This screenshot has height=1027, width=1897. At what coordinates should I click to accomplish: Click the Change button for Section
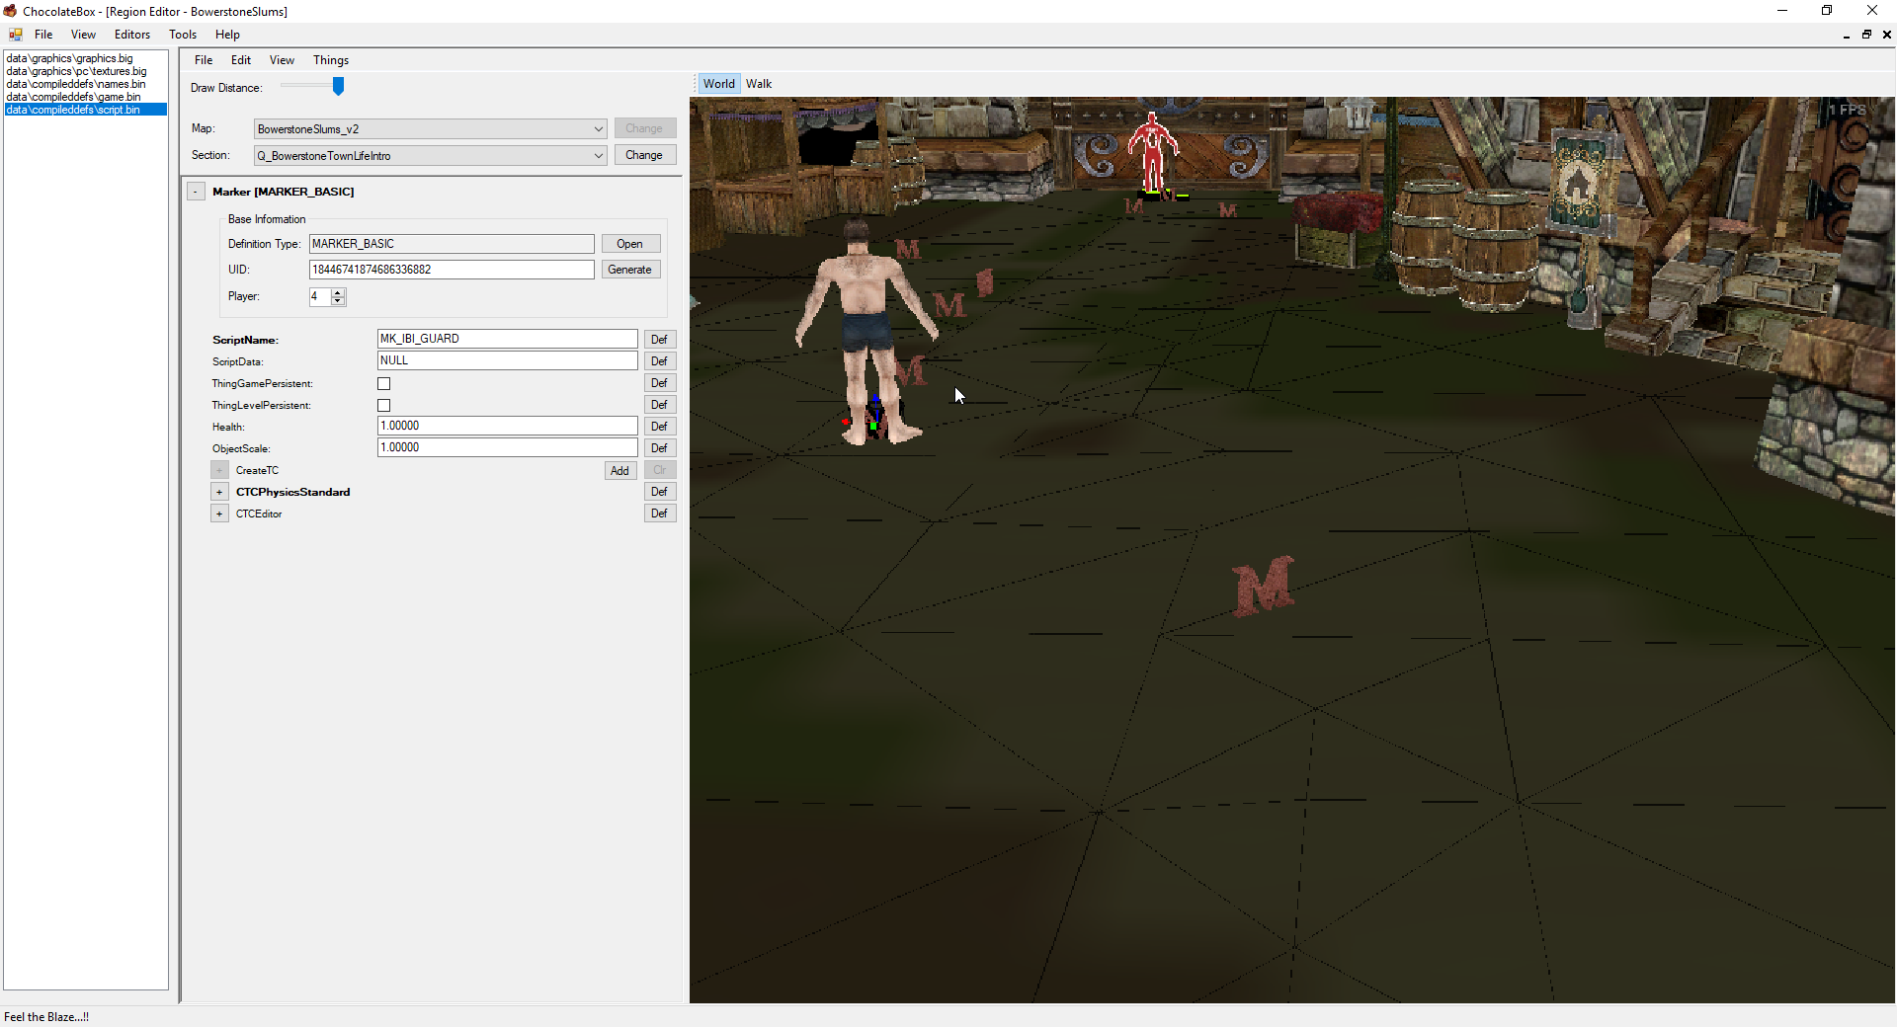(x=644, y=155)
